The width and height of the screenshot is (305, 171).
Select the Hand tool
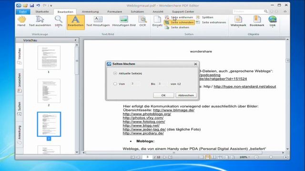pyautogui.click(x=21, y=21)
